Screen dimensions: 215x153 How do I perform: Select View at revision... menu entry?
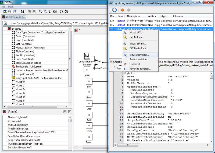140,55
